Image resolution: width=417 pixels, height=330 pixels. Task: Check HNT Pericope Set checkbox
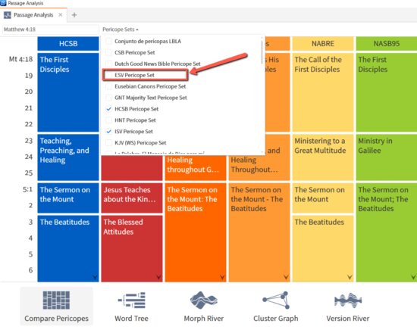tap(108, 120)
